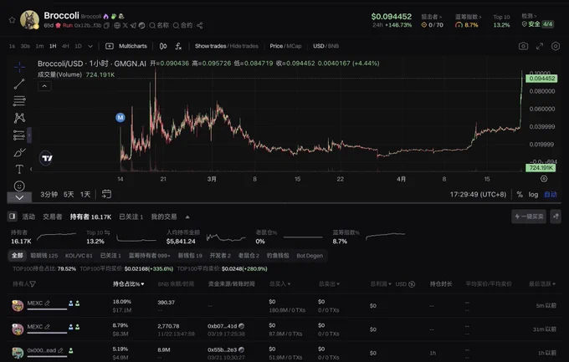This screenshot has width=569, height=362.
Task: Open the token's Telegram link
Action: pos(133,25)
